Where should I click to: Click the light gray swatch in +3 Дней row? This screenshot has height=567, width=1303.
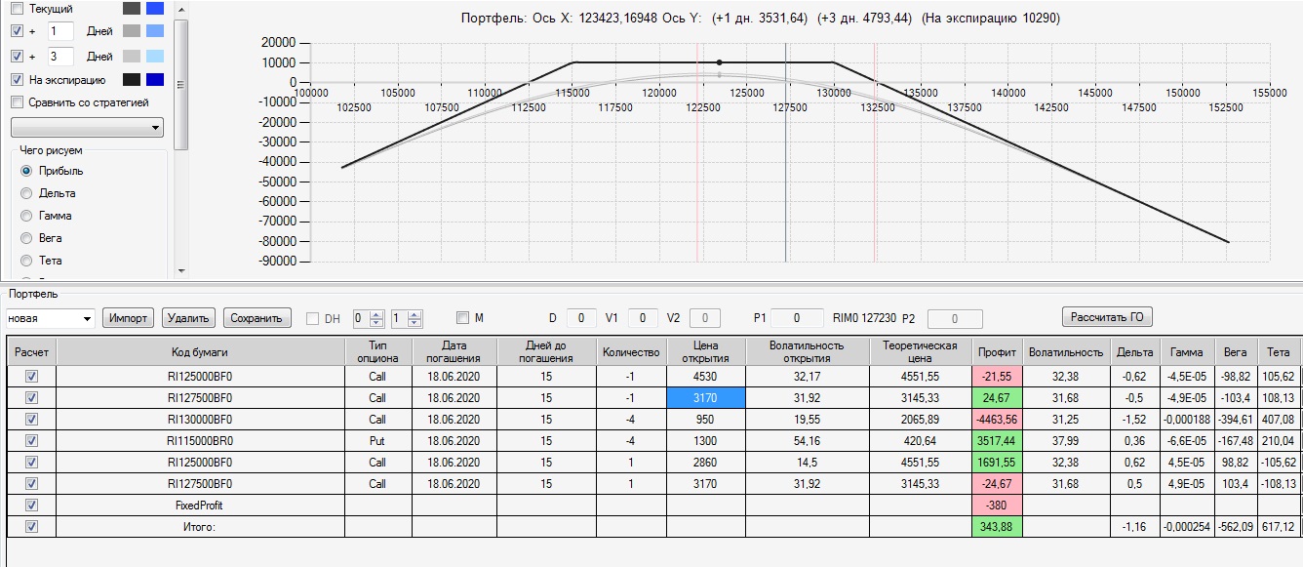point(132,57)
